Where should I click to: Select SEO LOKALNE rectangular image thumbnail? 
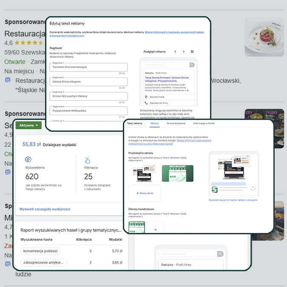click(178, 173)
